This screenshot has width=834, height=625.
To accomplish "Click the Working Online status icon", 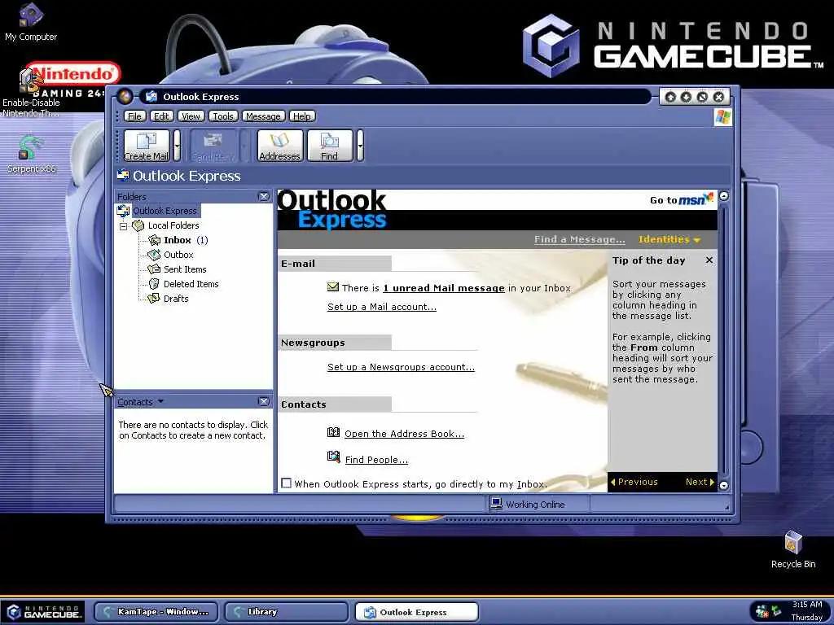I will coord(496,503).
